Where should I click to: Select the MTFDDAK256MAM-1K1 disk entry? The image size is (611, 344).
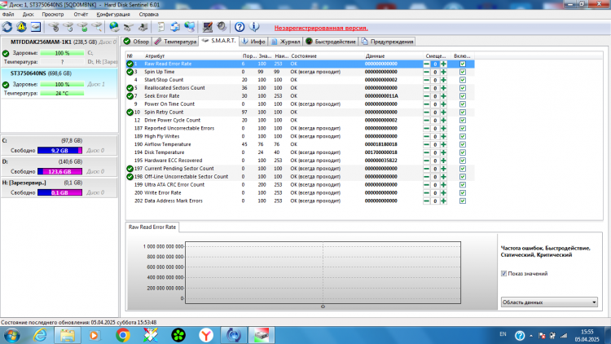(x=59, y=52)
